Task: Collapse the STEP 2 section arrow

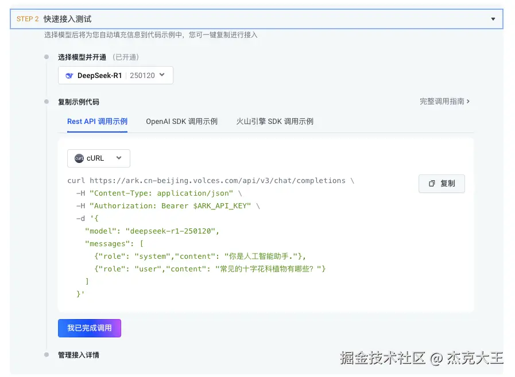Action: coord(493,19)
